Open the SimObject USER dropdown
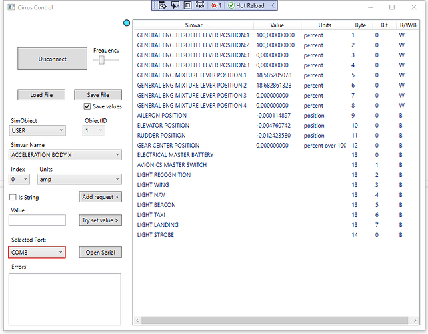 (x=37, y=130)
